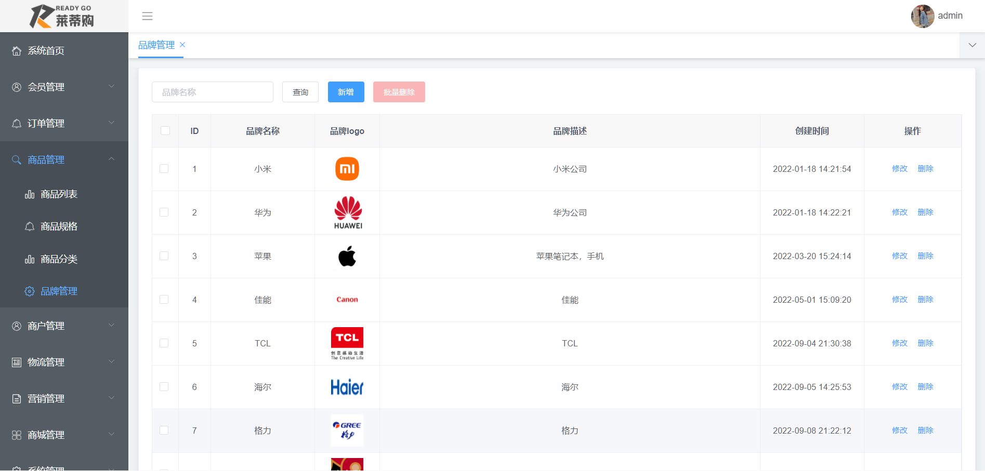Switch to the 品牌管理 tab
Viewport: 985px width, 471px height.
(156, 45)
